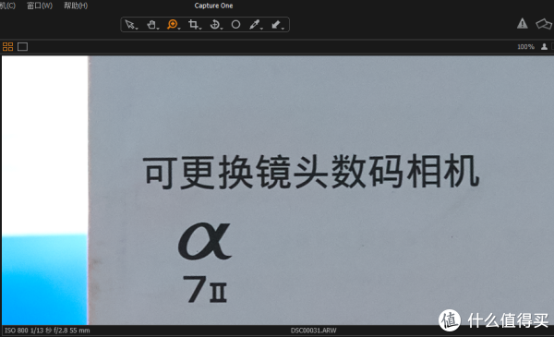Switch viewer to single image view

22,47
